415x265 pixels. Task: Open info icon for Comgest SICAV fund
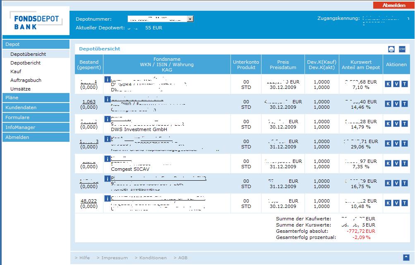[x=108, y=159]
